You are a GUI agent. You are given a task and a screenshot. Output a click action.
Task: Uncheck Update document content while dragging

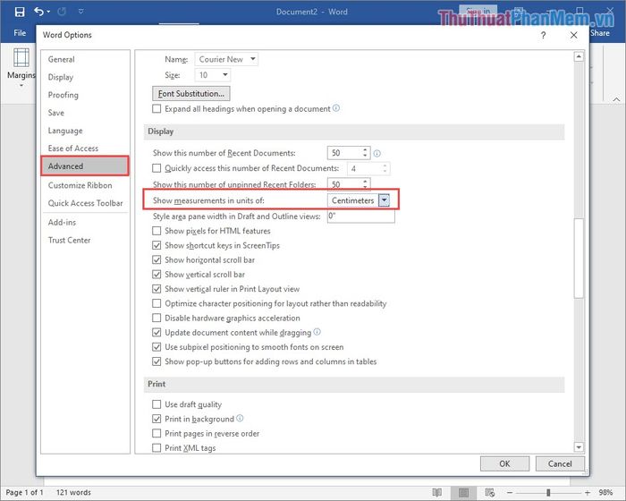pyautogui.click(x=156, y=333)
